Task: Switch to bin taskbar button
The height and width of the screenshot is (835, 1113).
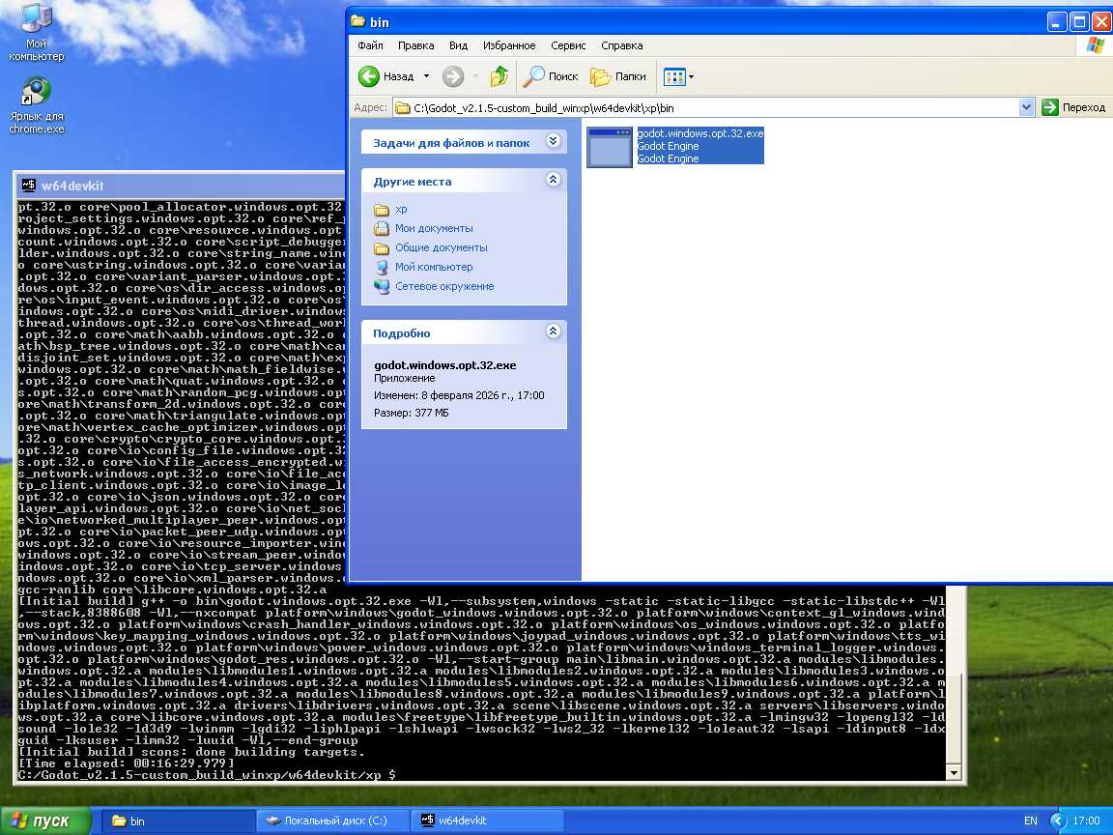Action: [x=176, y=821]
